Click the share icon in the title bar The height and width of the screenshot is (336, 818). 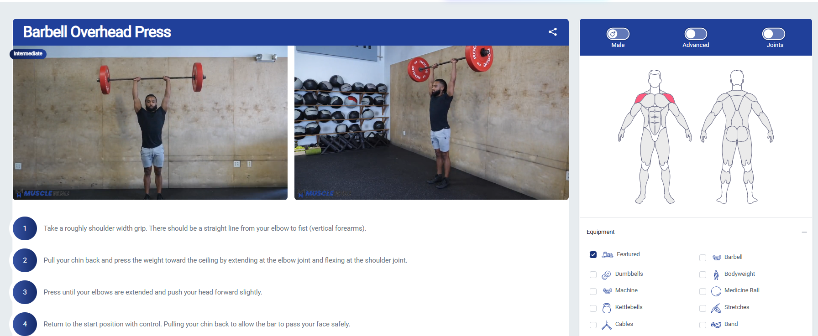pos(553,32)
